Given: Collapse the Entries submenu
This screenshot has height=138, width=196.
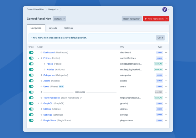Looking at the screenshot, I should point(38,58).
